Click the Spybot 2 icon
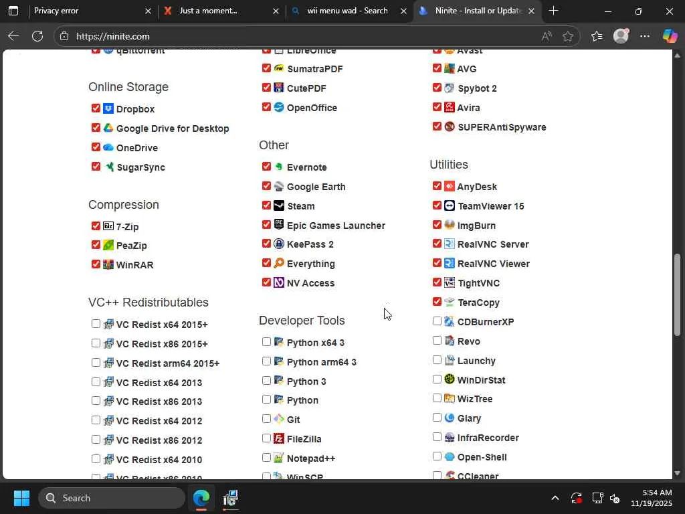Screen dimensions: 685x514 [449, 88]
